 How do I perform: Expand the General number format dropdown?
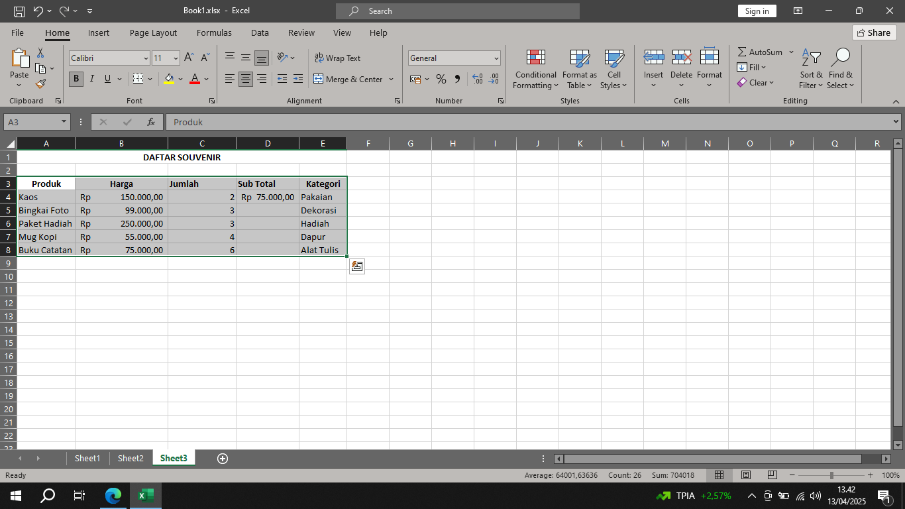tap(496, 58)
